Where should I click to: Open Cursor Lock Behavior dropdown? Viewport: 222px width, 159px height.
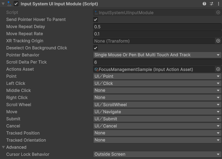click(x=157, y=154)
